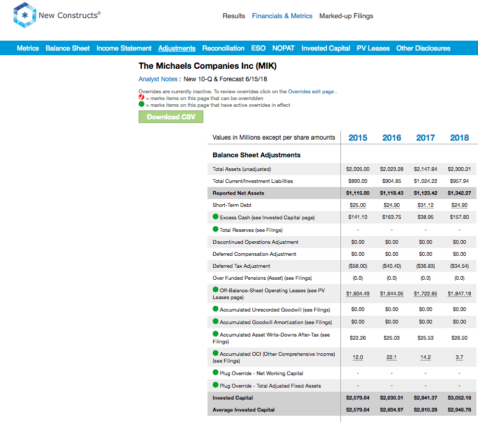Select 2018 Average Invested Capital value $2,946.78
Screen dimensions: 478x422
(459, 410)
